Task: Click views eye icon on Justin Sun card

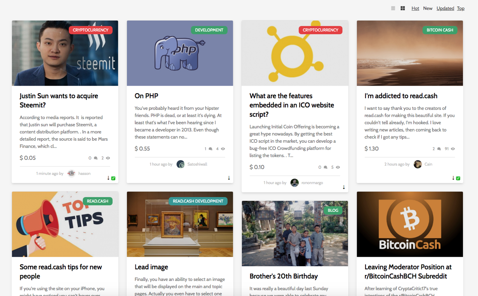Action: click(108, 158)
